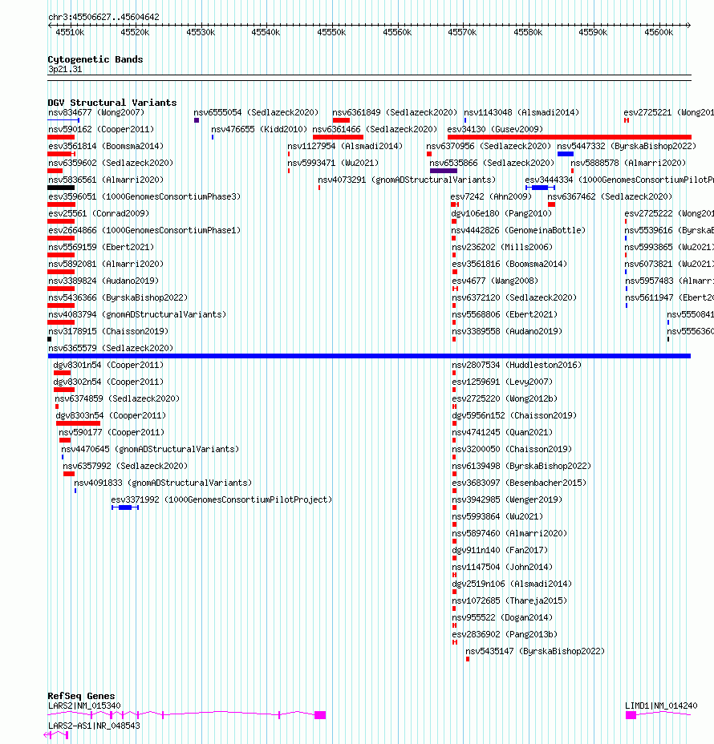Open dgv8303n54 (Cooper2011) label
The width and height of the screenshot is (714, 744).
[x=111, y=415]
